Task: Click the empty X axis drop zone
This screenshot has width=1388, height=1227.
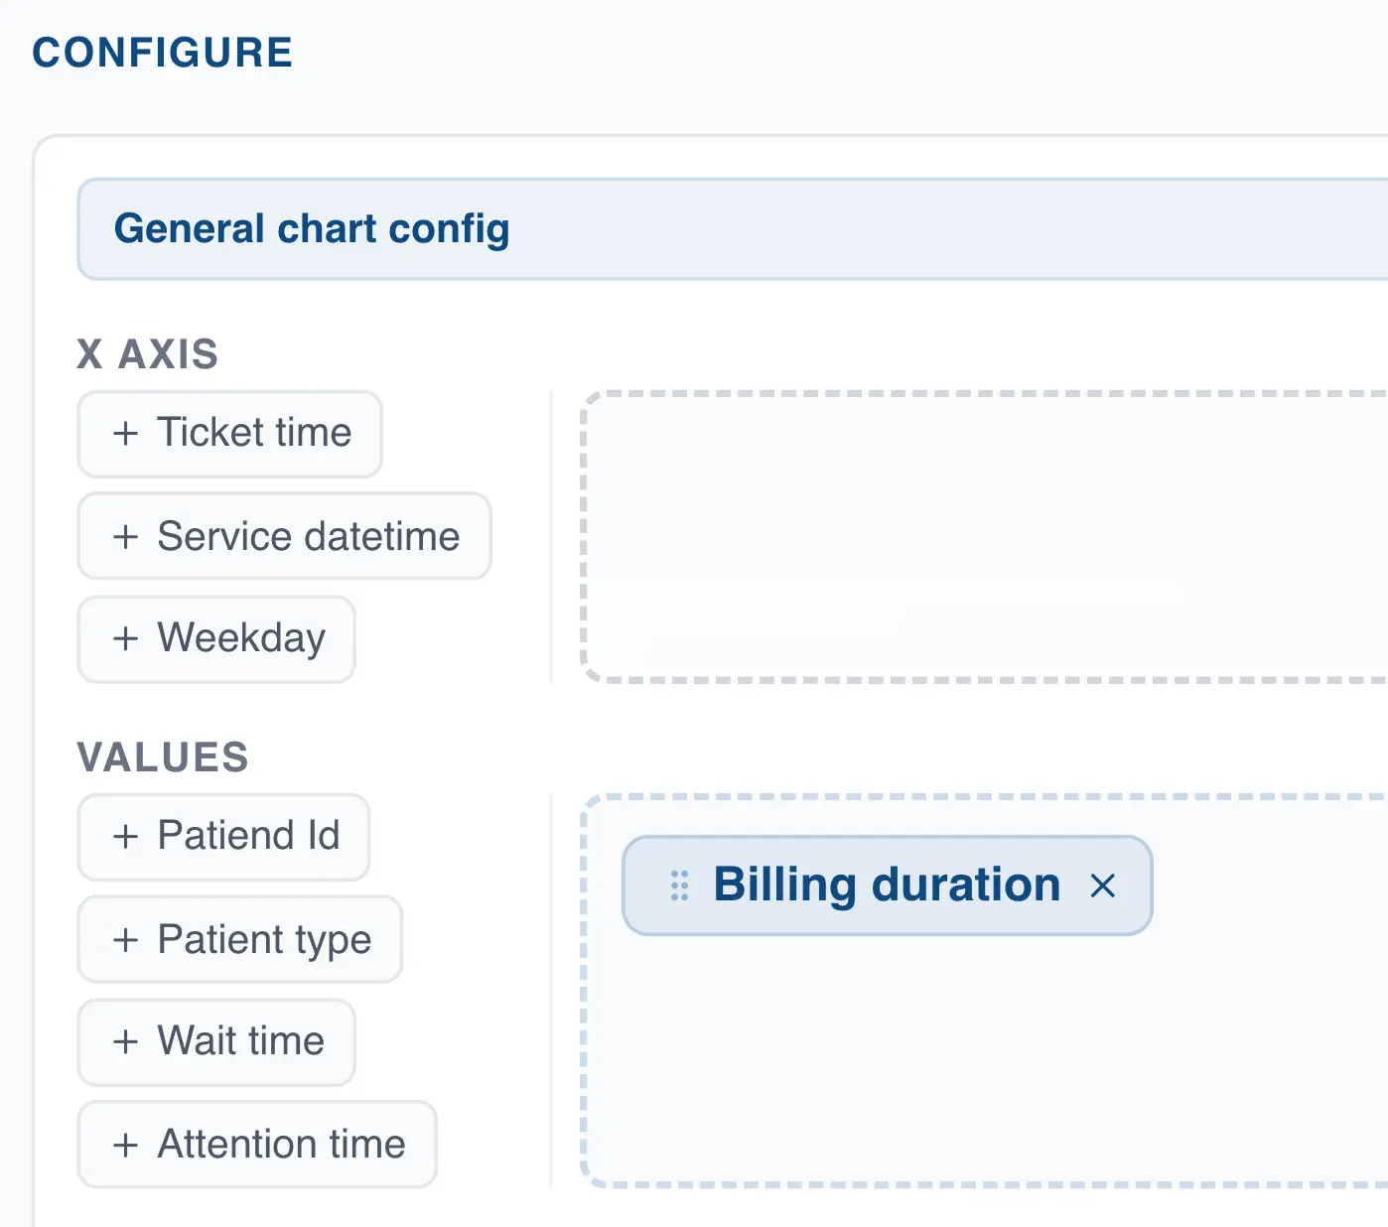Action: pos(983,536)
